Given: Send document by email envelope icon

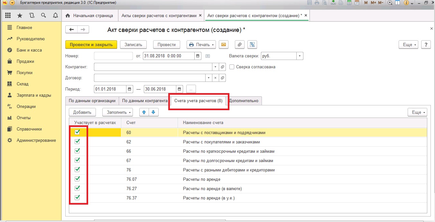Looking at the screenshot, I should pyautogui.click(x=223, y=44).
